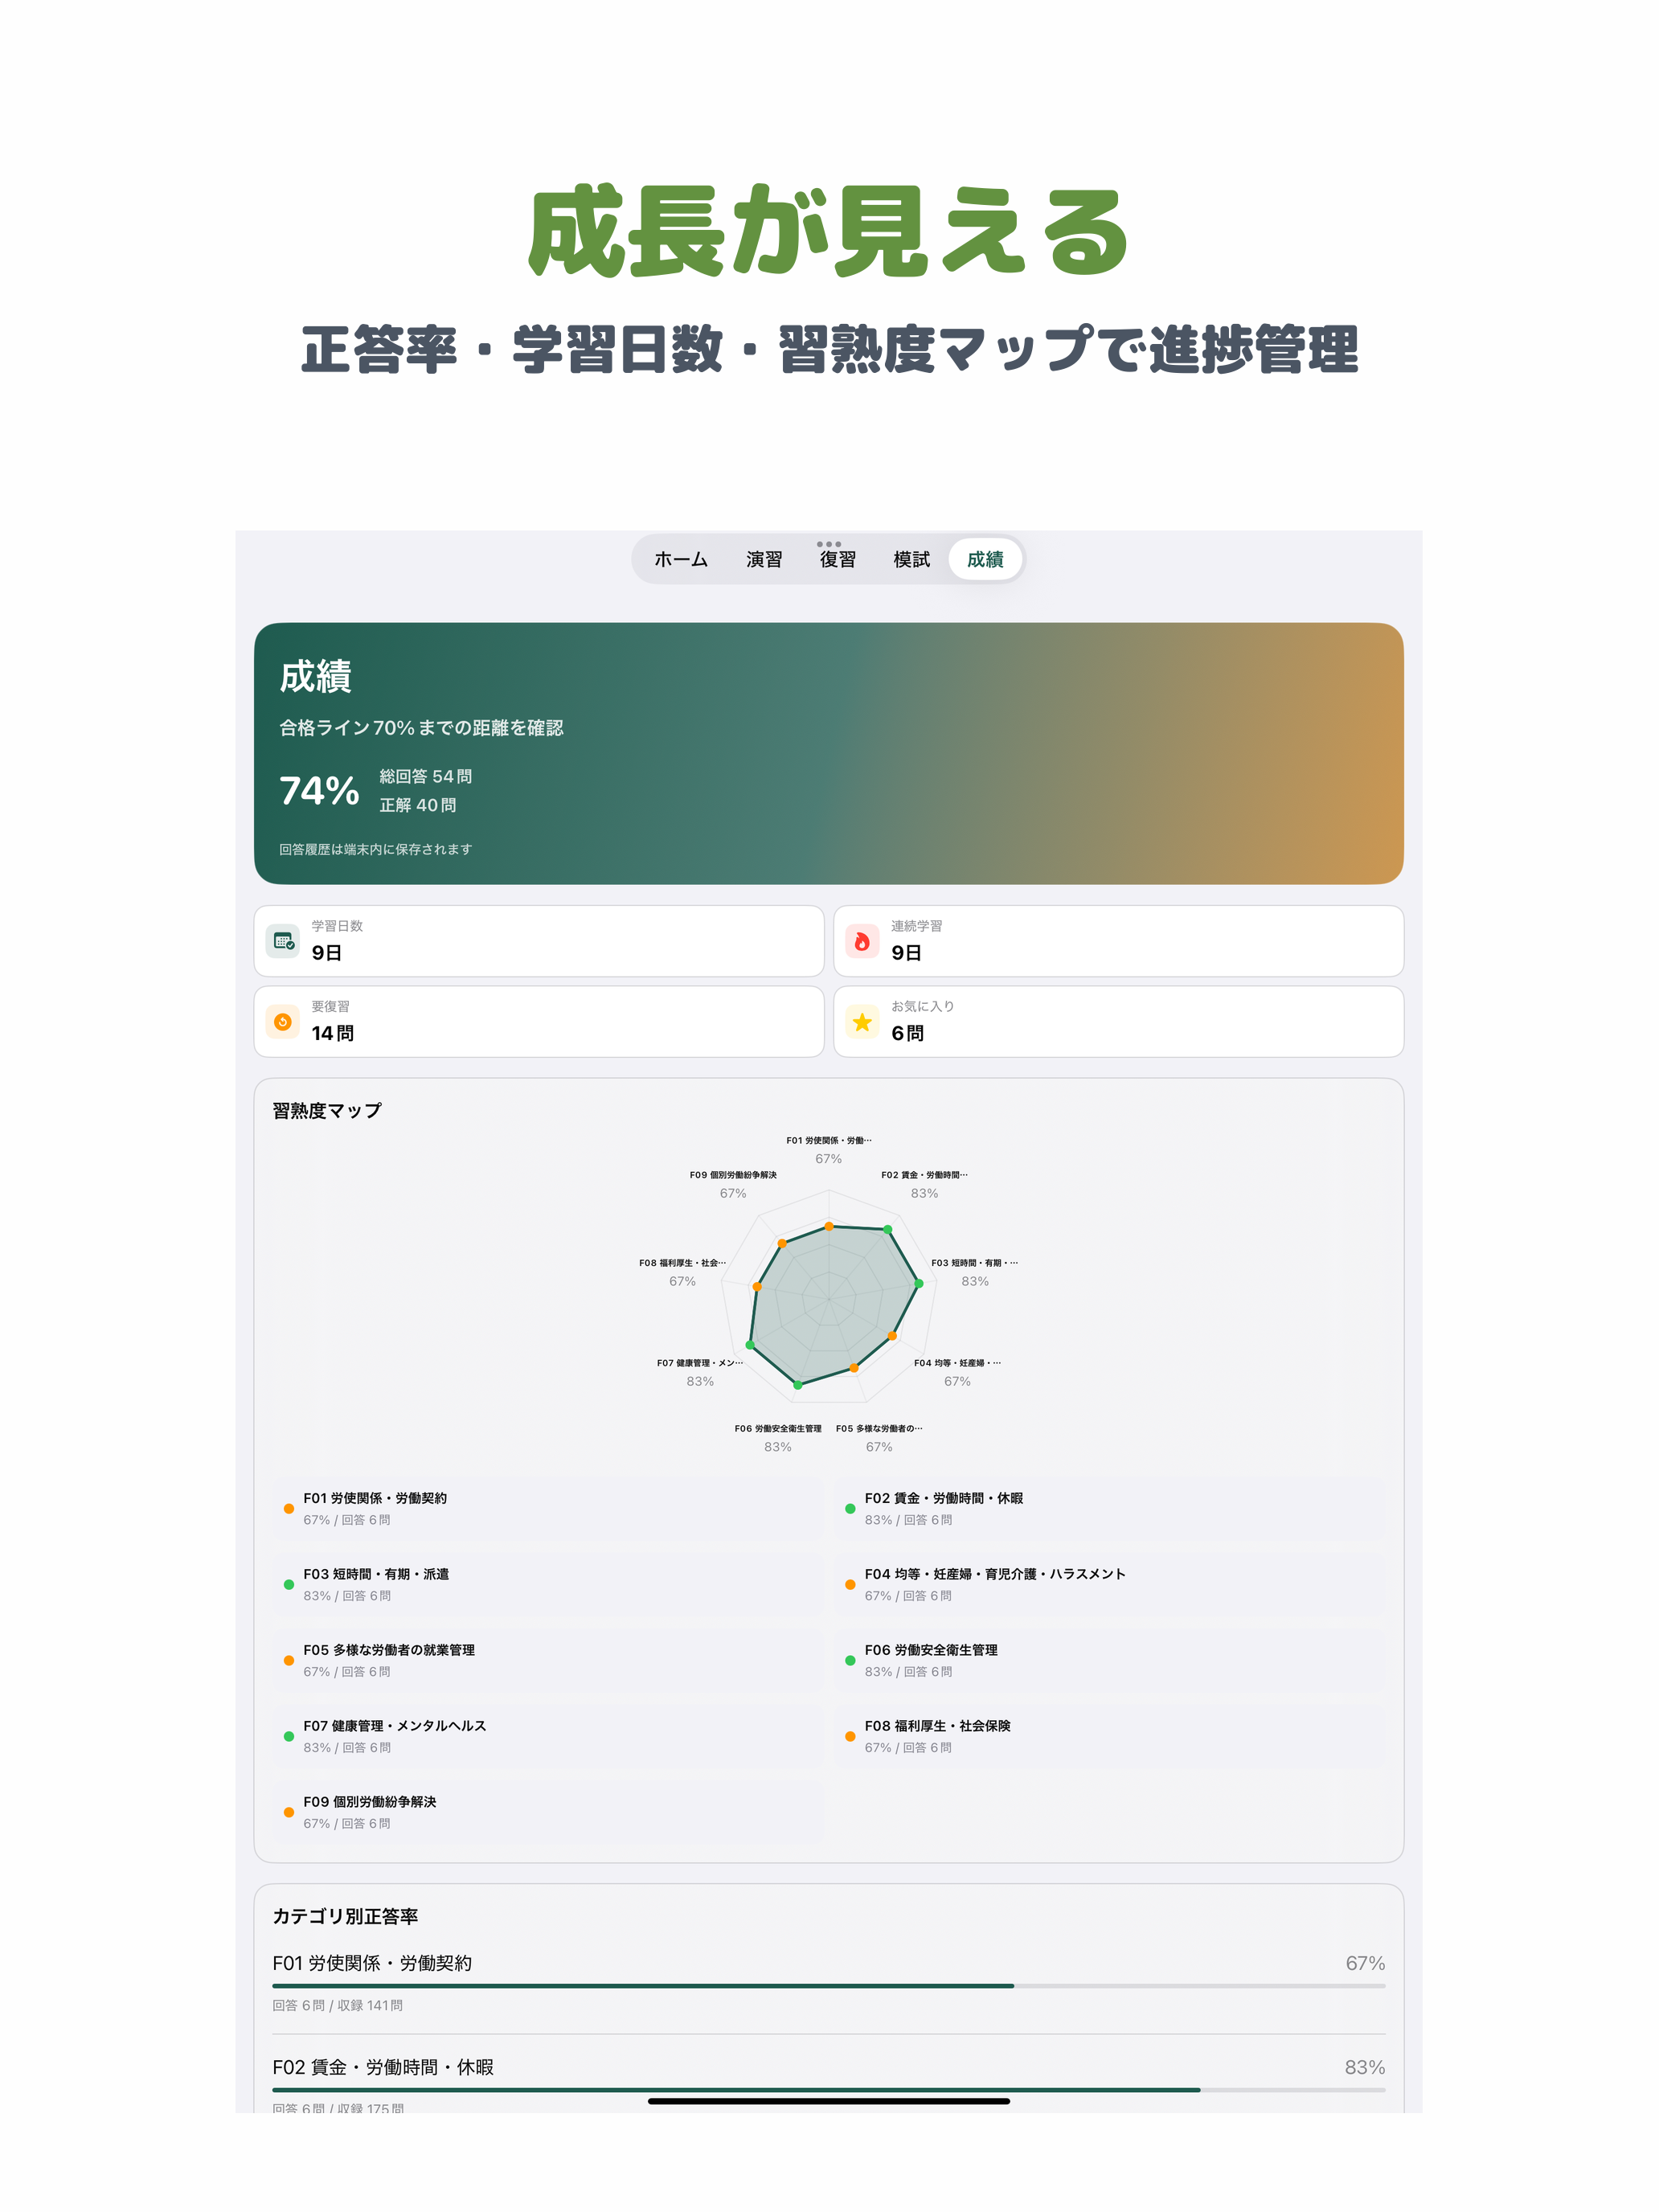Click the F07 健康管理 radar chart label

pos(700,1363)
